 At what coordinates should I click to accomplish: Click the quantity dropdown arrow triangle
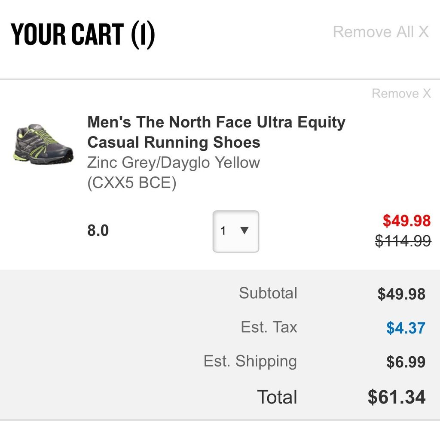[x=244, y=231]
